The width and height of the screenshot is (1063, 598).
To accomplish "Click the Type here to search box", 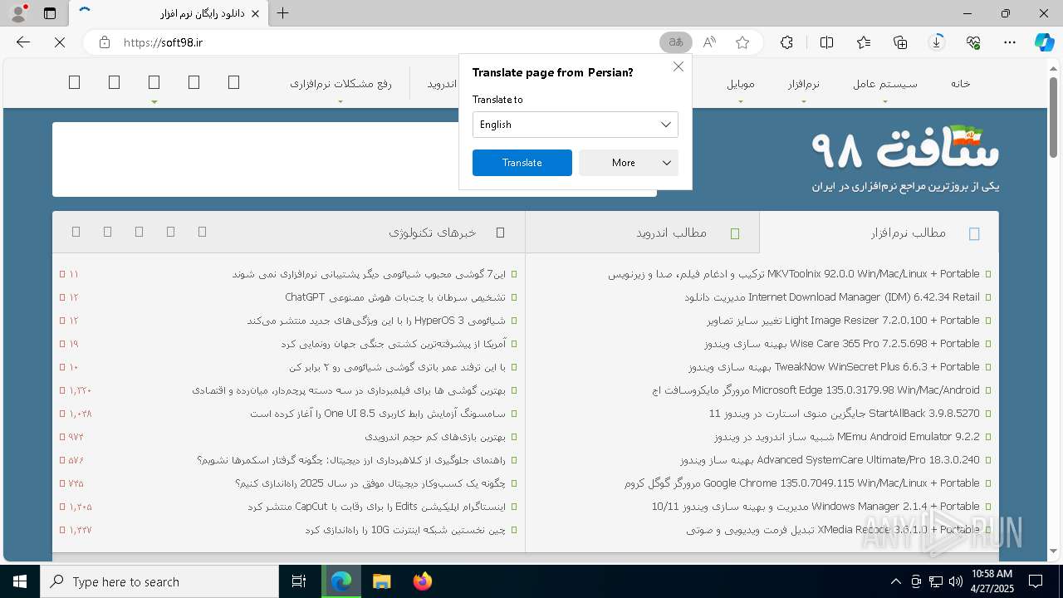I will (x=159, y=581).
